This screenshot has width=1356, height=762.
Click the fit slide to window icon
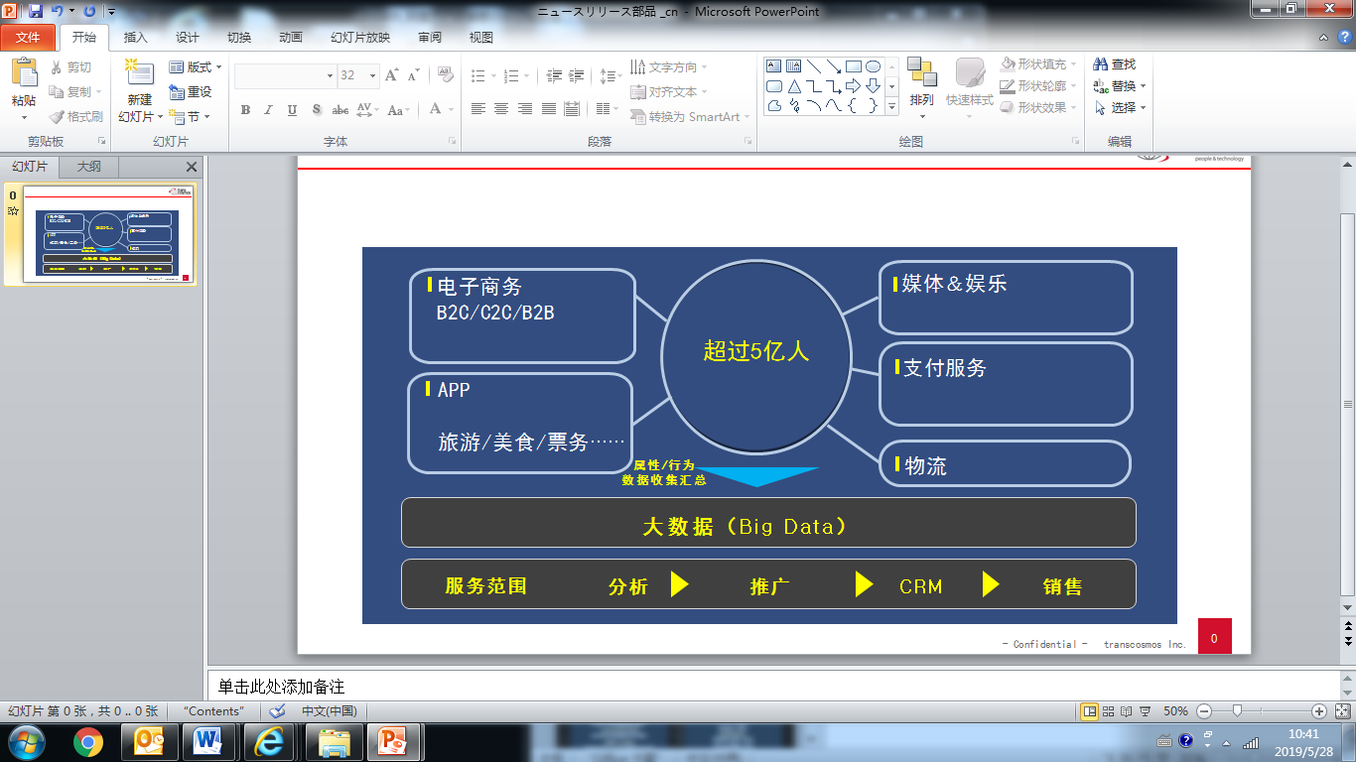pyautogui.click(x=1342, y=711)
